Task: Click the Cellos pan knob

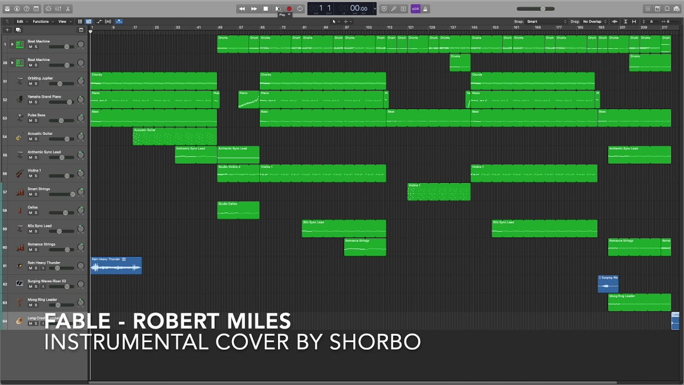Action: tap(81, 211)
